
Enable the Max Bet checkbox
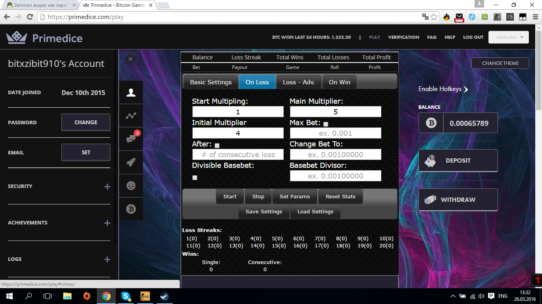tap(326, 124)
